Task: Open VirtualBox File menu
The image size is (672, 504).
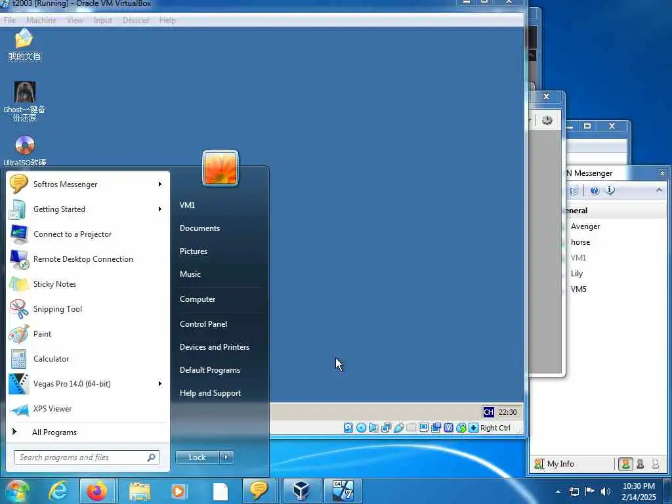Action: pyautogui.click(x=10, y=20)
